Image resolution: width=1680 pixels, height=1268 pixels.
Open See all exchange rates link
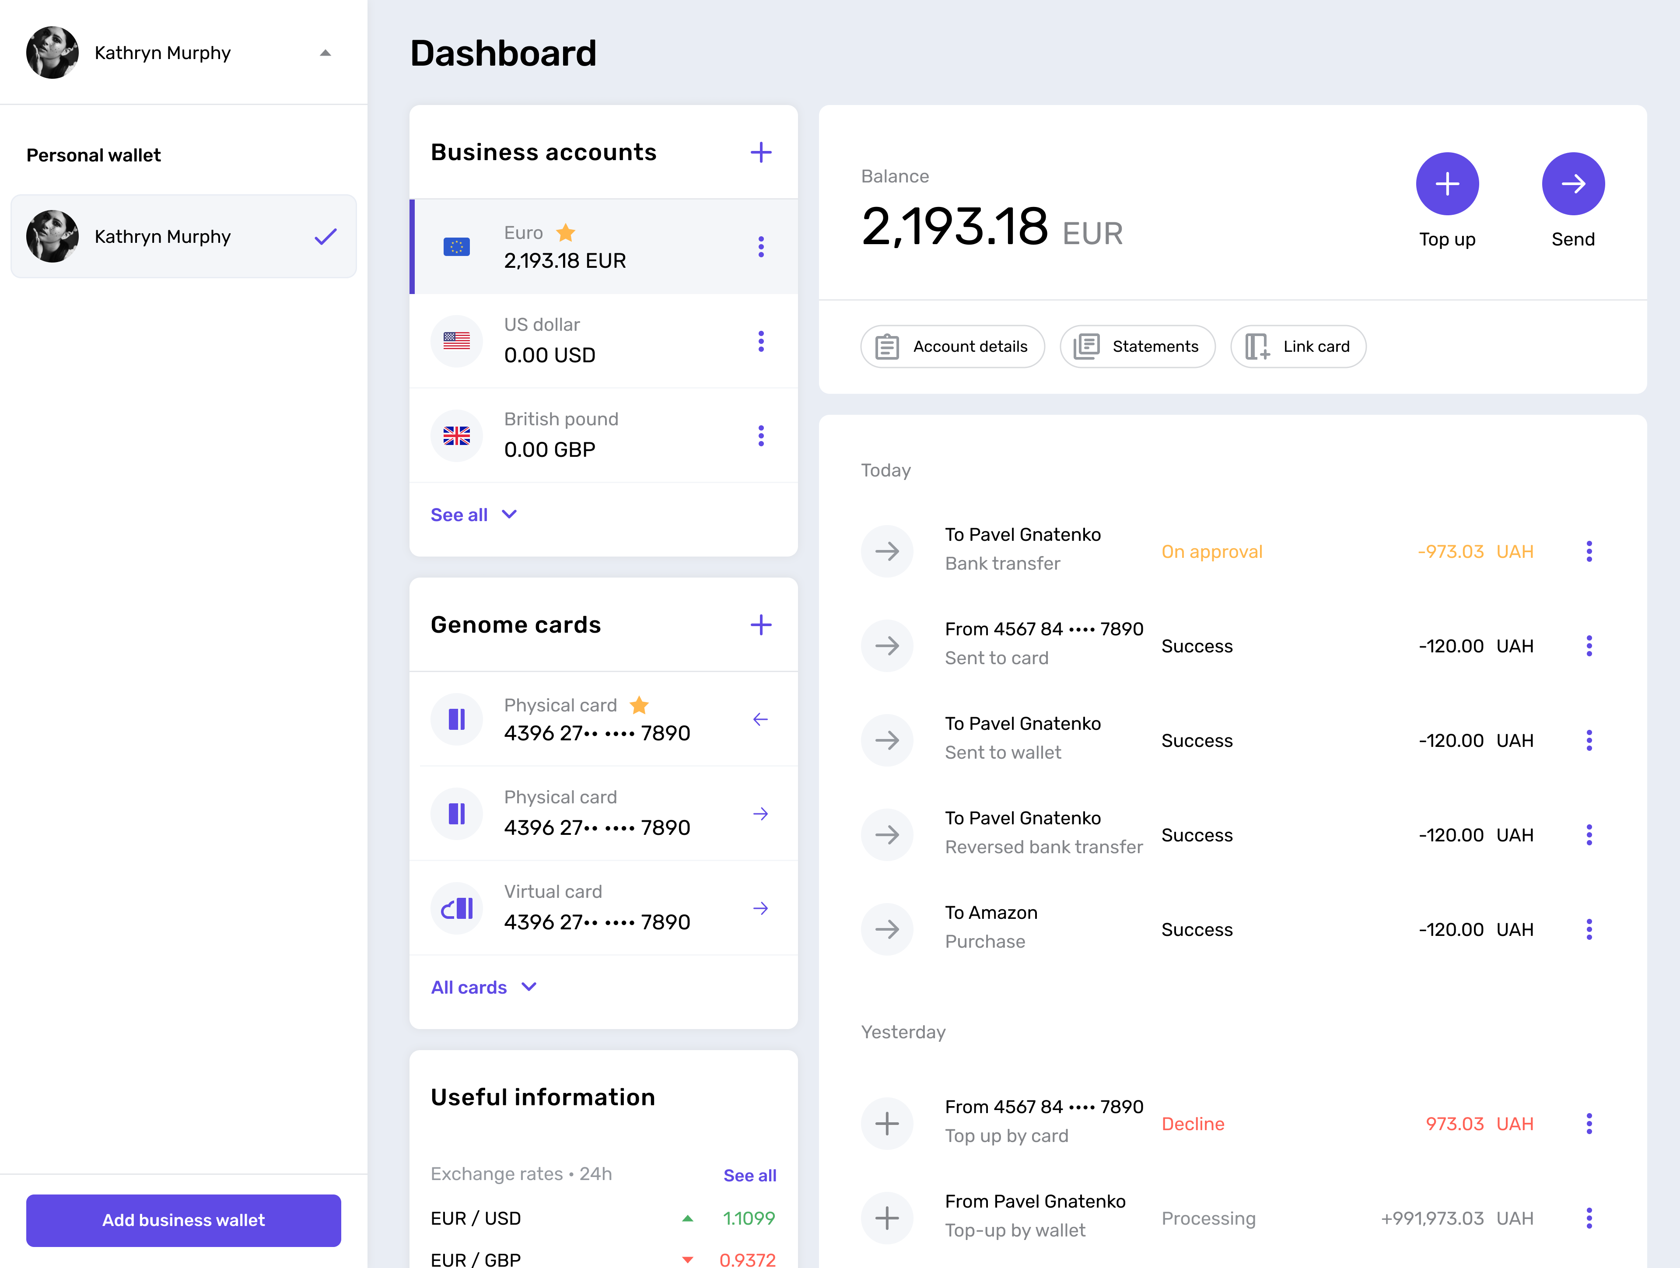click(749, 1174)
